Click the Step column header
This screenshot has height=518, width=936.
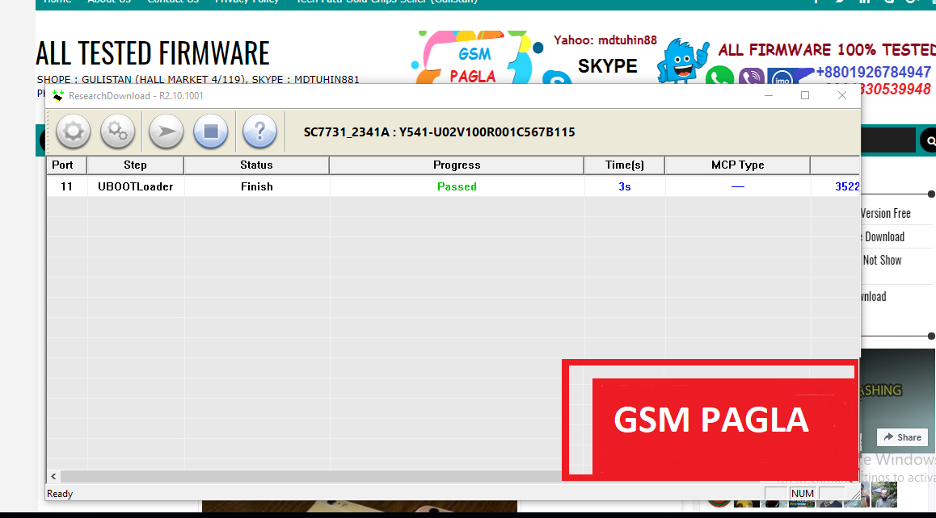tap(136, 165)
